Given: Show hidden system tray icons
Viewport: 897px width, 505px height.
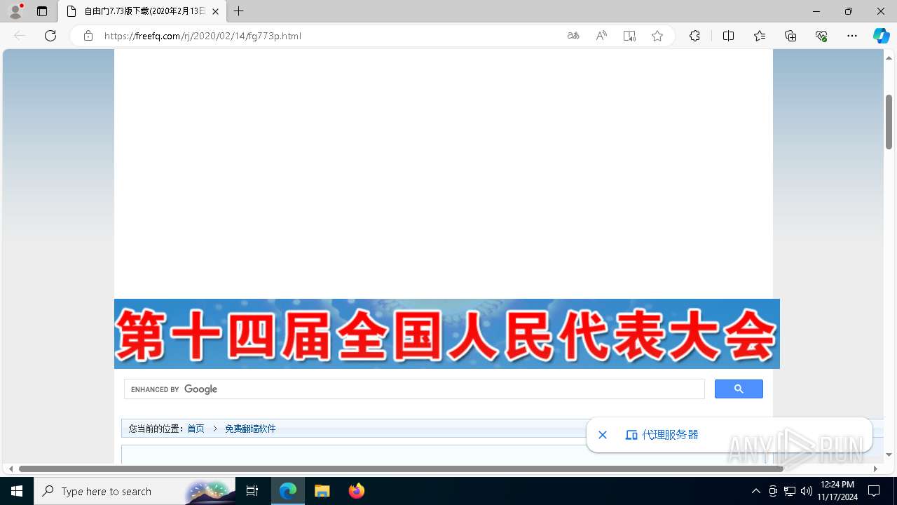Looking at the screenshot, I should point(755,491).
